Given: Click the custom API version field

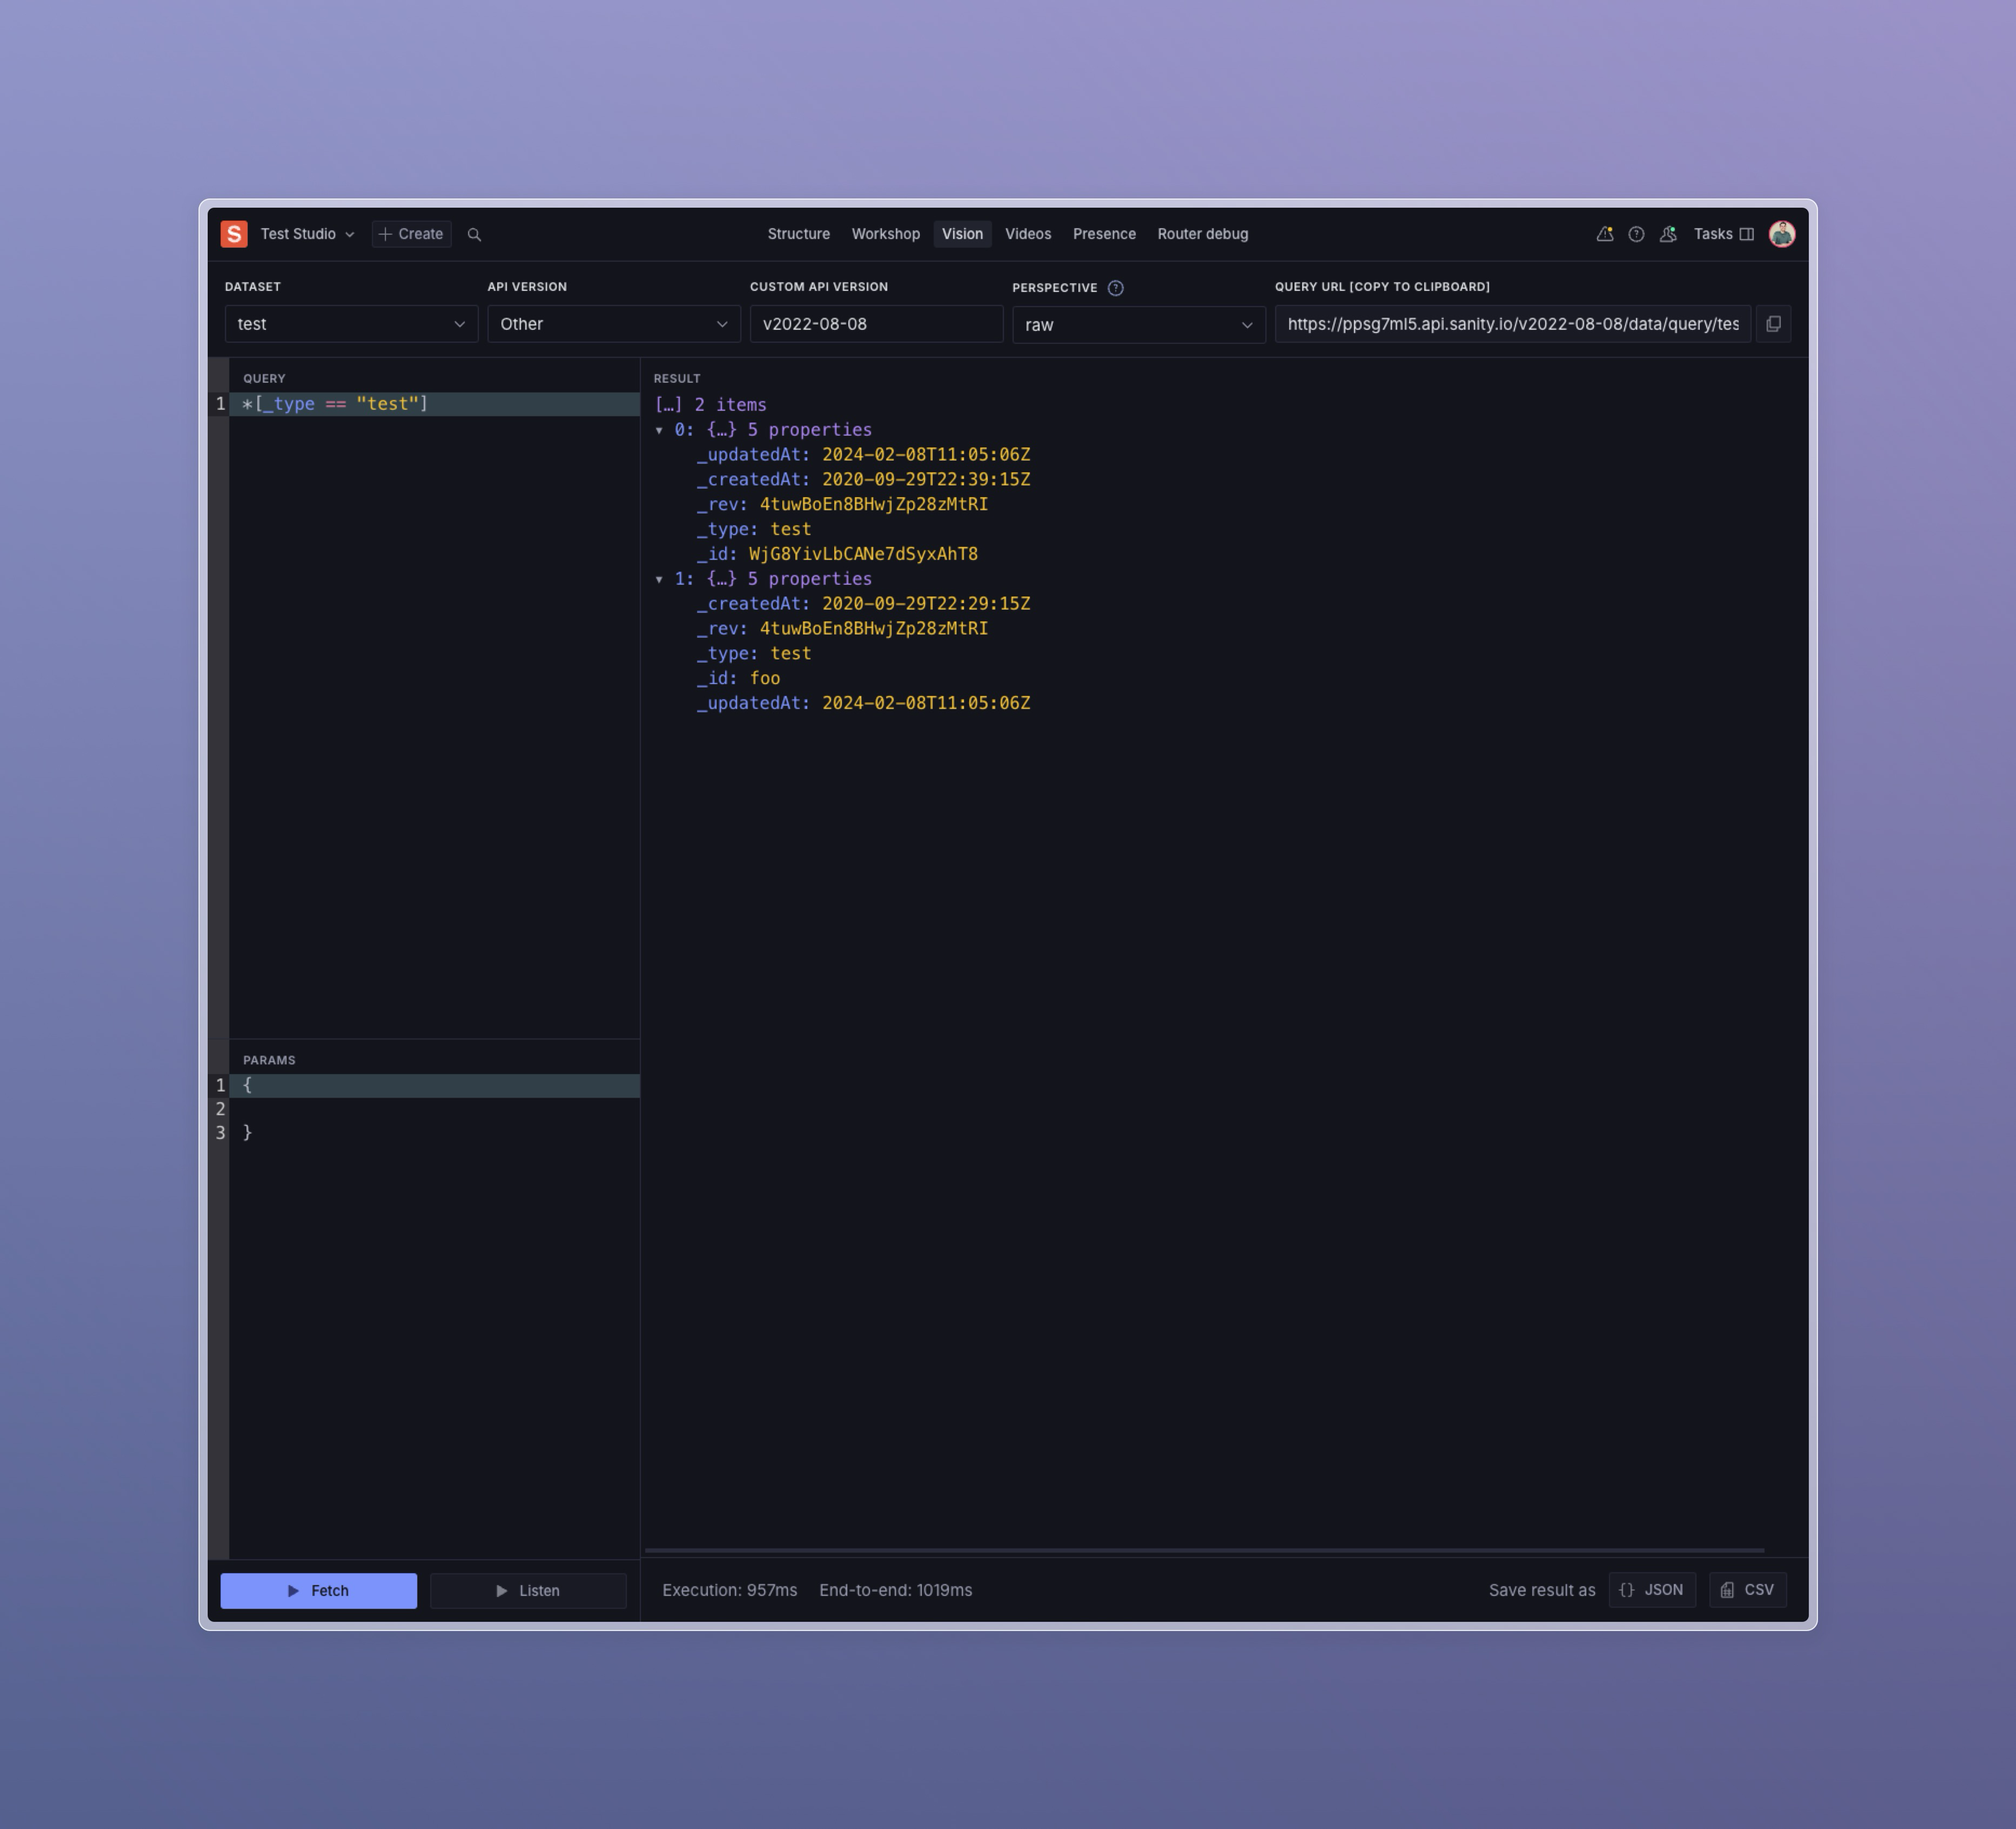Looking at the screenshot, I should [x=875, y=324].
